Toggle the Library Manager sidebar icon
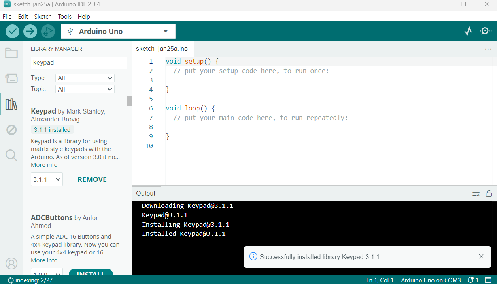This screenshot has height=284, width=497. click(11, 104)
